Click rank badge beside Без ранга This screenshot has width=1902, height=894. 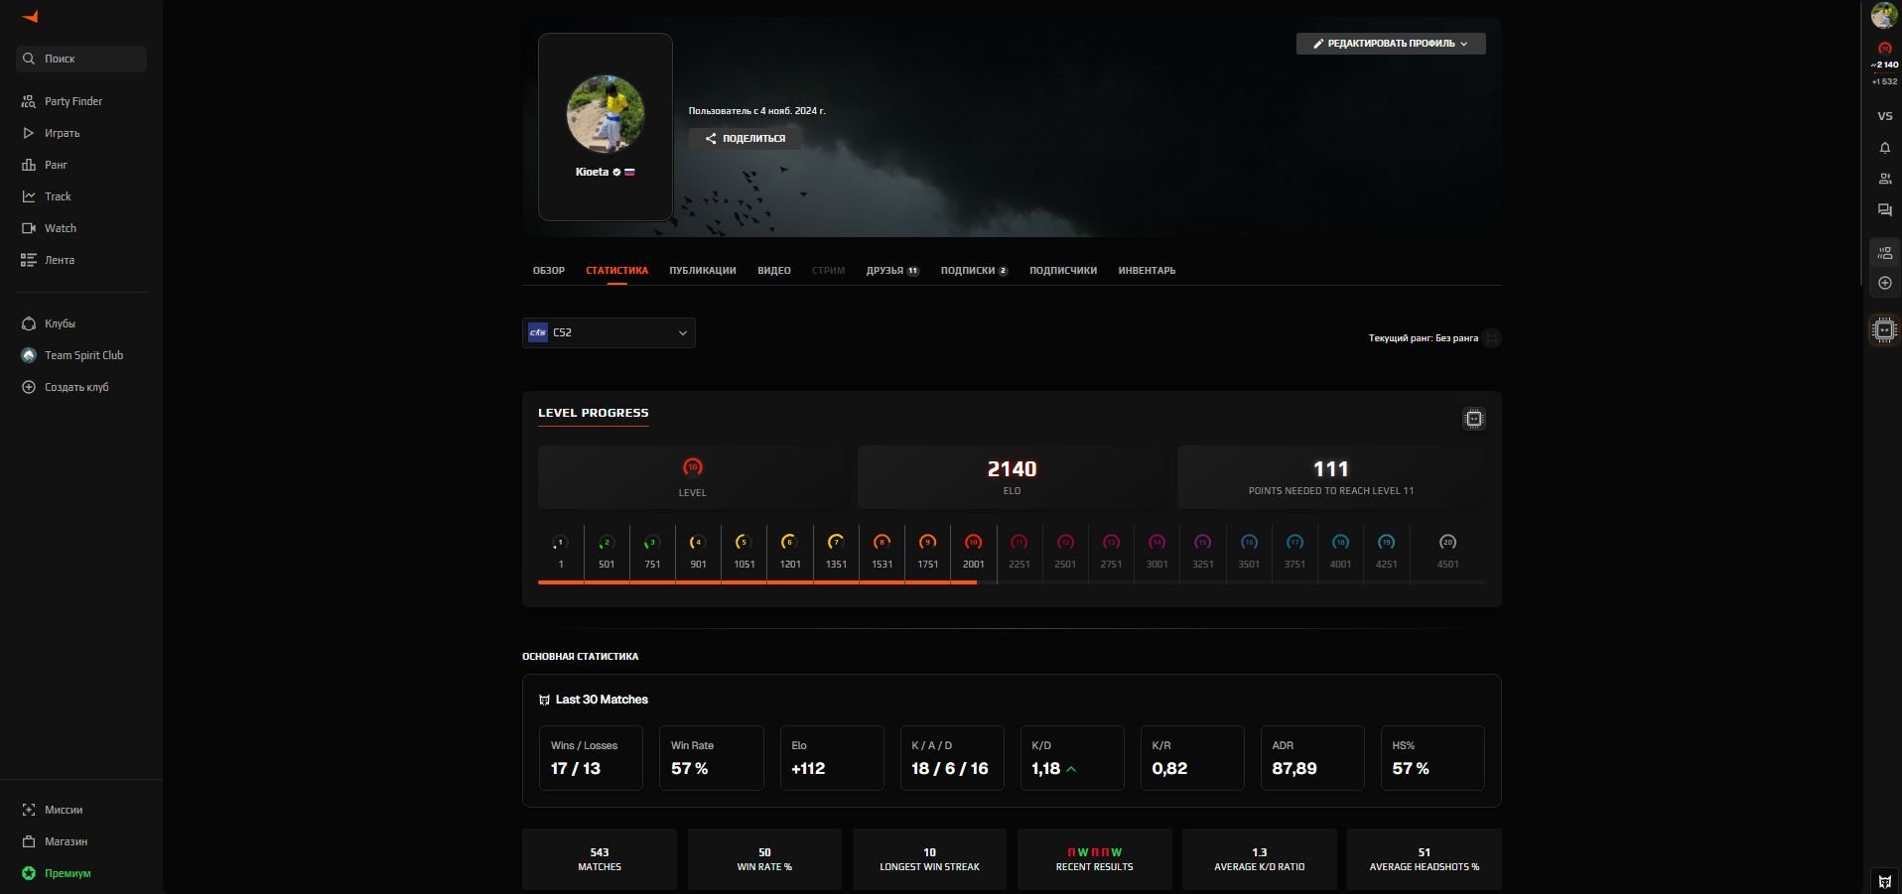pyautogui.click(x=1492, y=338)
